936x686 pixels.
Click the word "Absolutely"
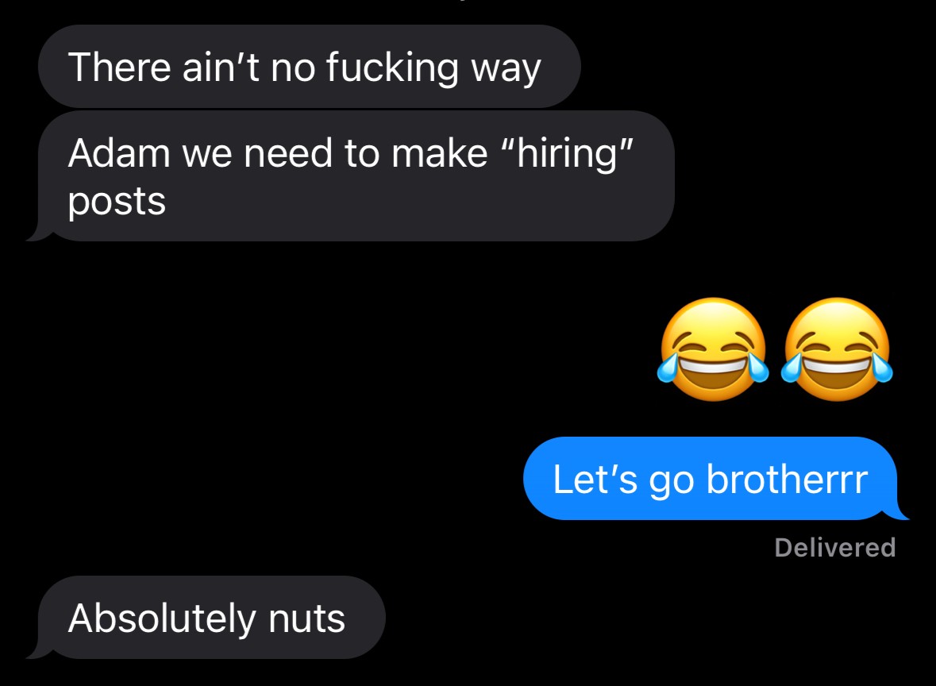[x=161, y=619]
